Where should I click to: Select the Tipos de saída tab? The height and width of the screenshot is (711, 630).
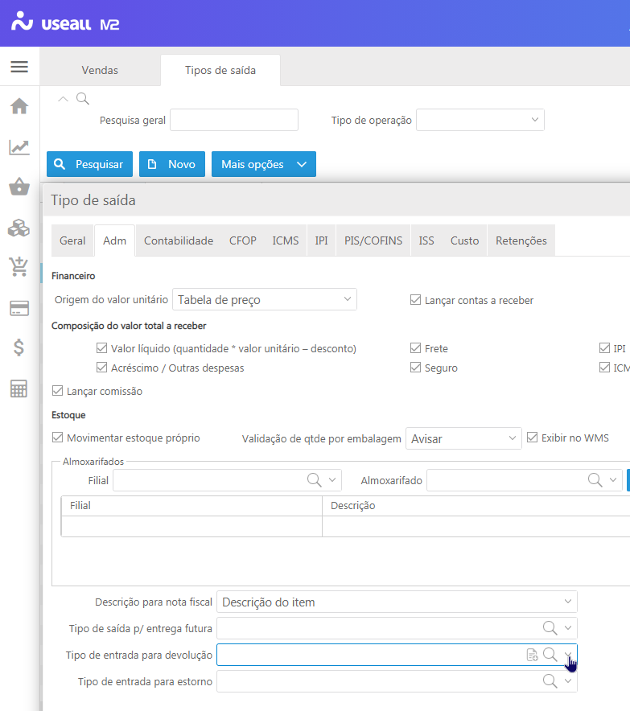(x=220, y=70)
